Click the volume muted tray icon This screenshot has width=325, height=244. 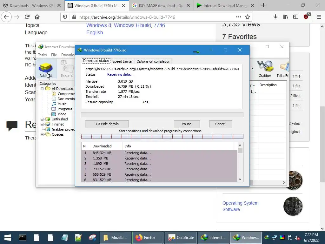(x=297, y=238)
